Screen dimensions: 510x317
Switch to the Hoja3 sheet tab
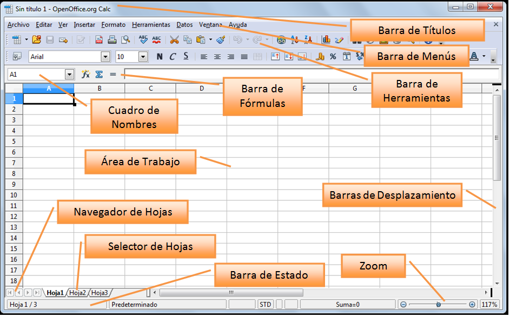100,293
